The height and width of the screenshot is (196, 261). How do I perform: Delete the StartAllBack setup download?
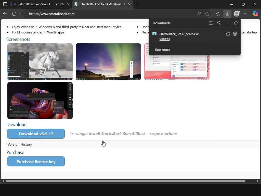(235, 34)
